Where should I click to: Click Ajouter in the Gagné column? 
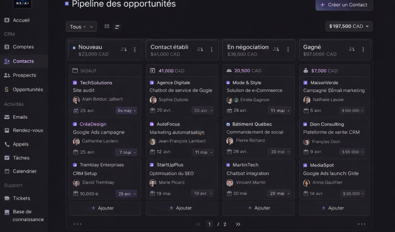[334, 208]
